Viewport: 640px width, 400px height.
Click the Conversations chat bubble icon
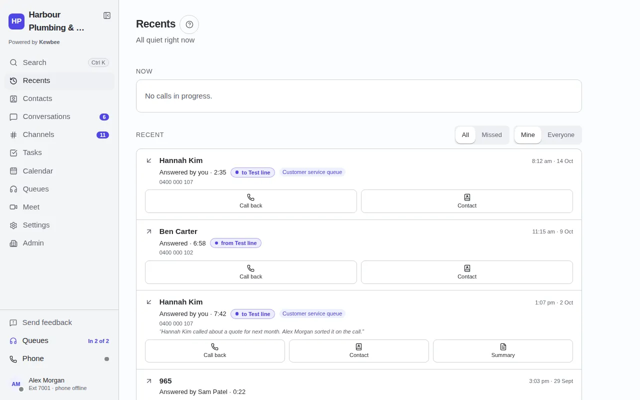pos(13,116)
